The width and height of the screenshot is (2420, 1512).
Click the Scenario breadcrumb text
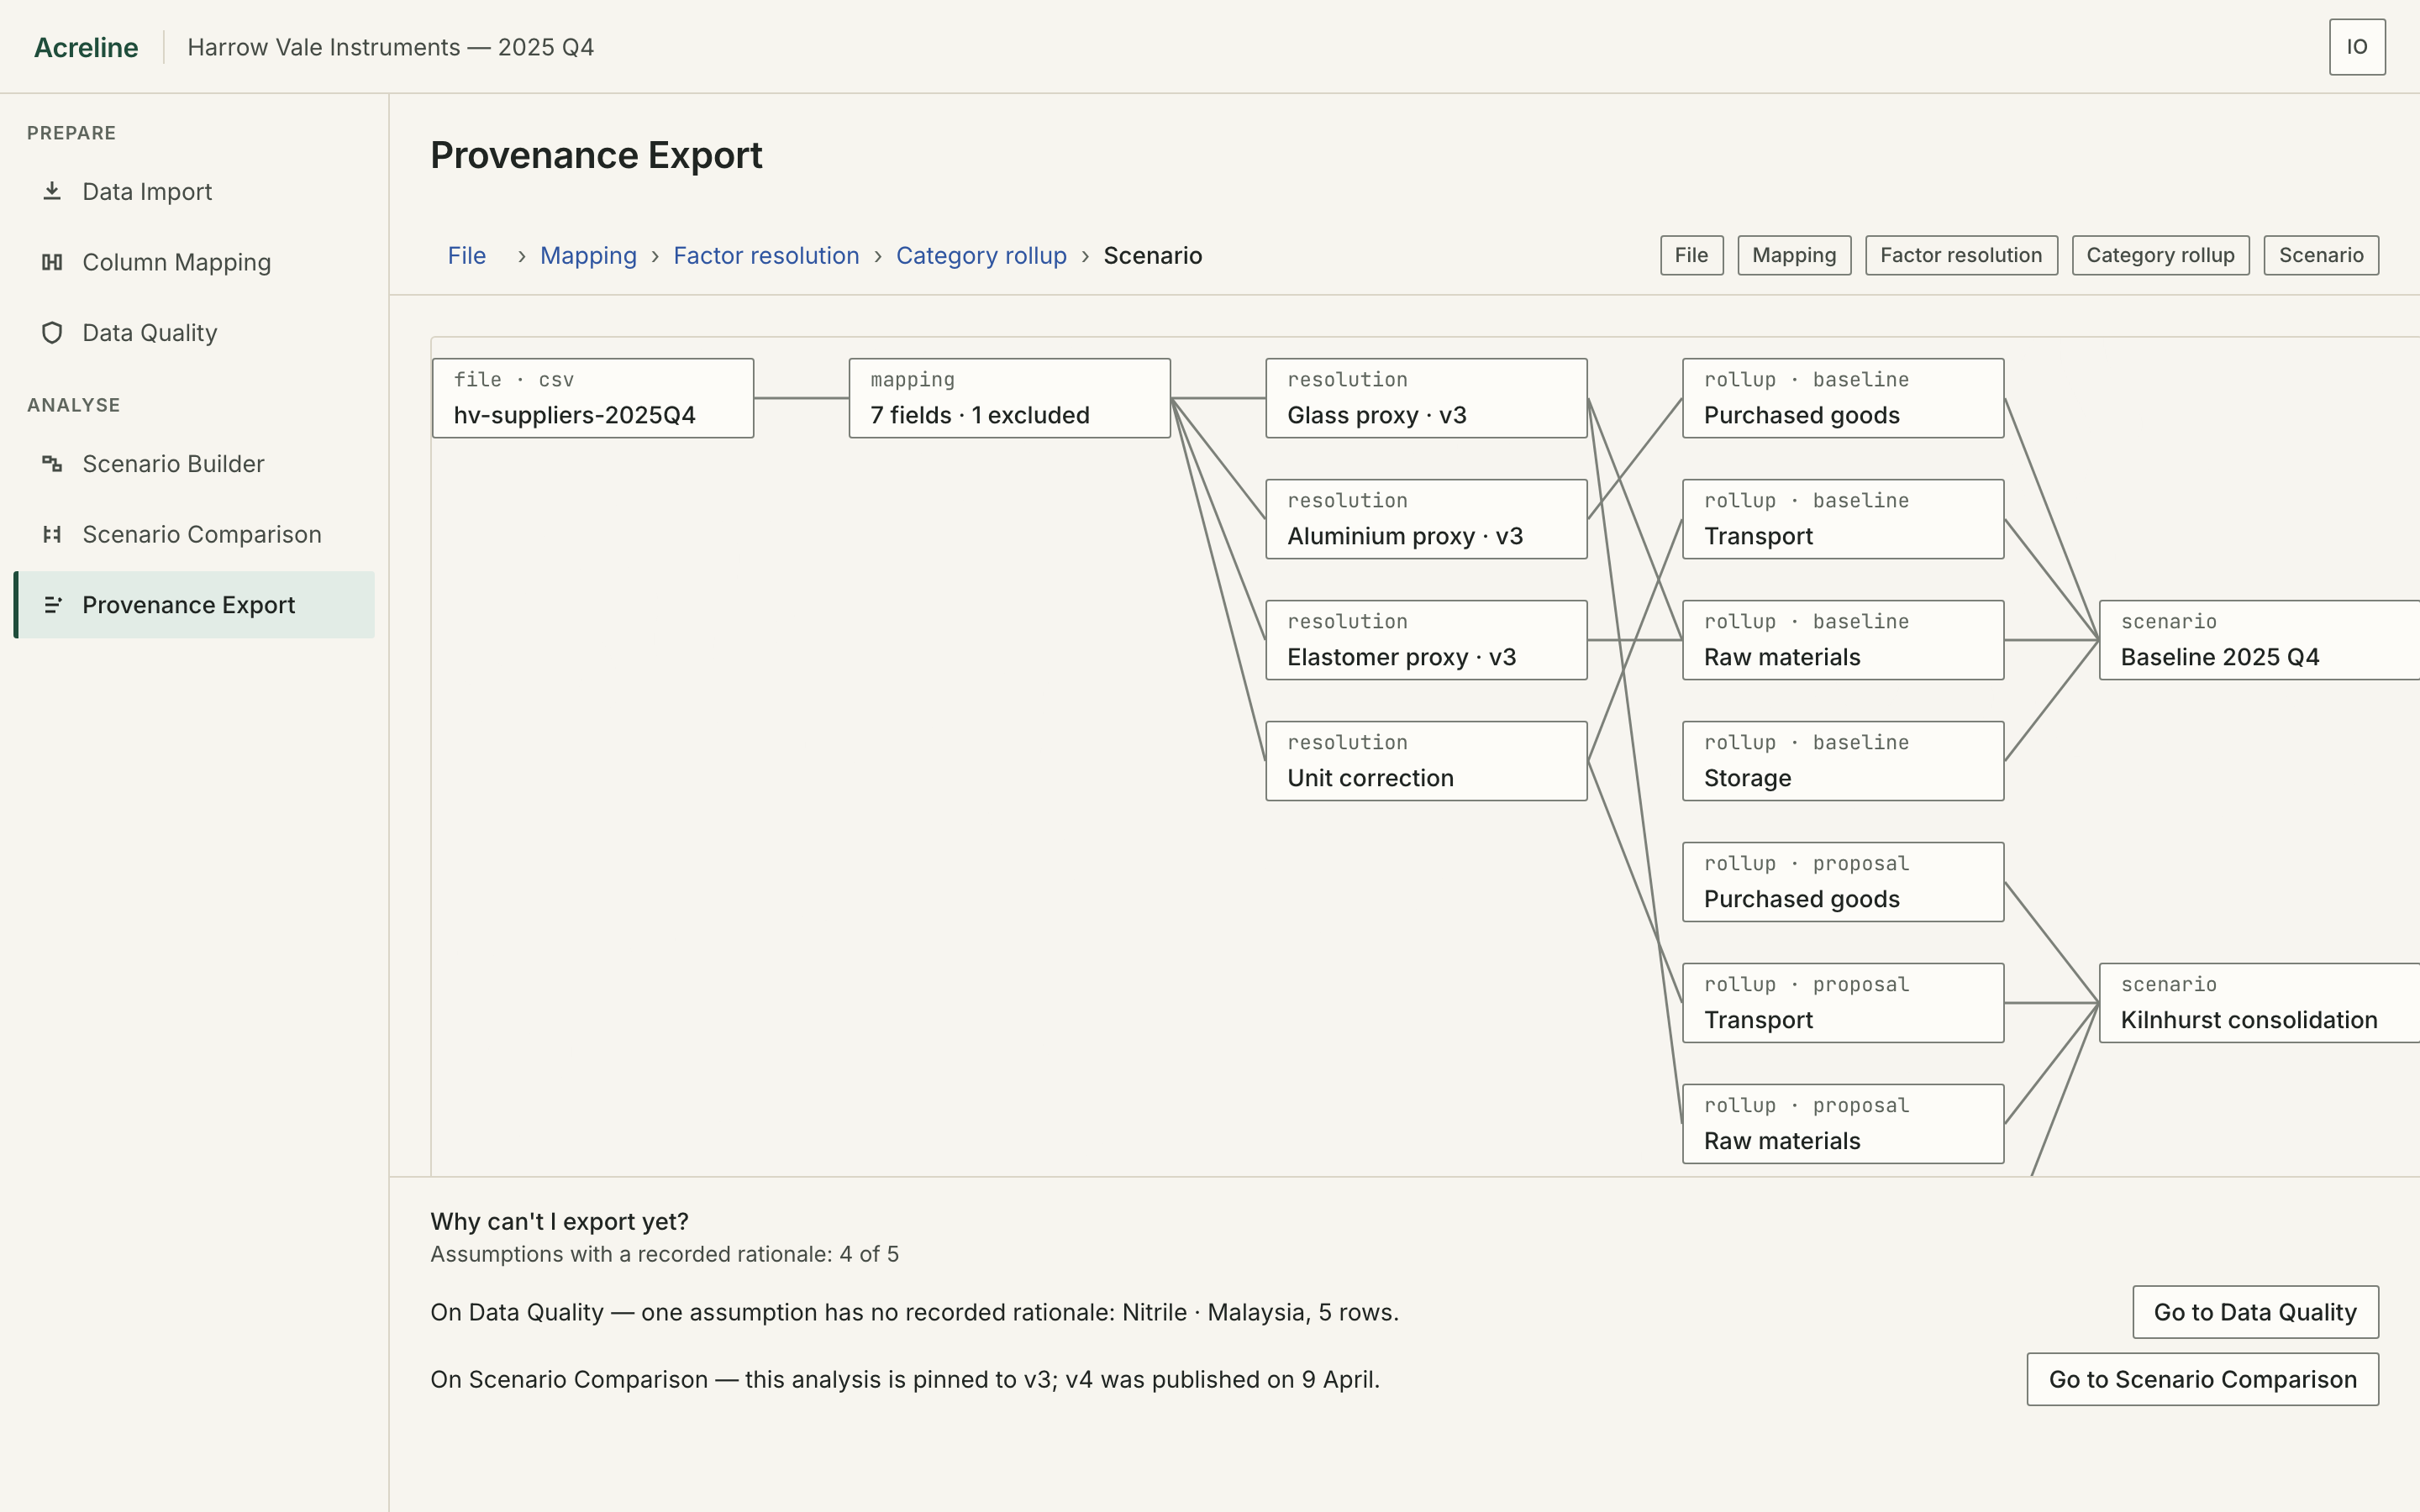pos(1152,256)
